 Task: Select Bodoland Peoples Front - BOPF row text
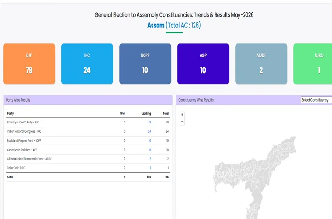click(x=24, y=141)
